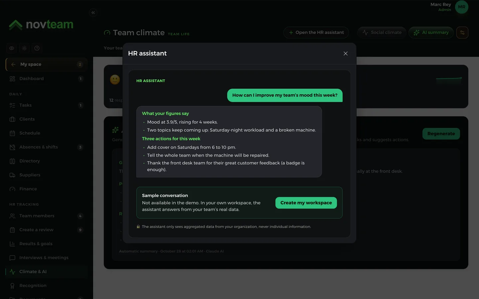Click the Clients briefcase icon
The width and height of the screenshot is (479, 299).
[x=12, y=119]
